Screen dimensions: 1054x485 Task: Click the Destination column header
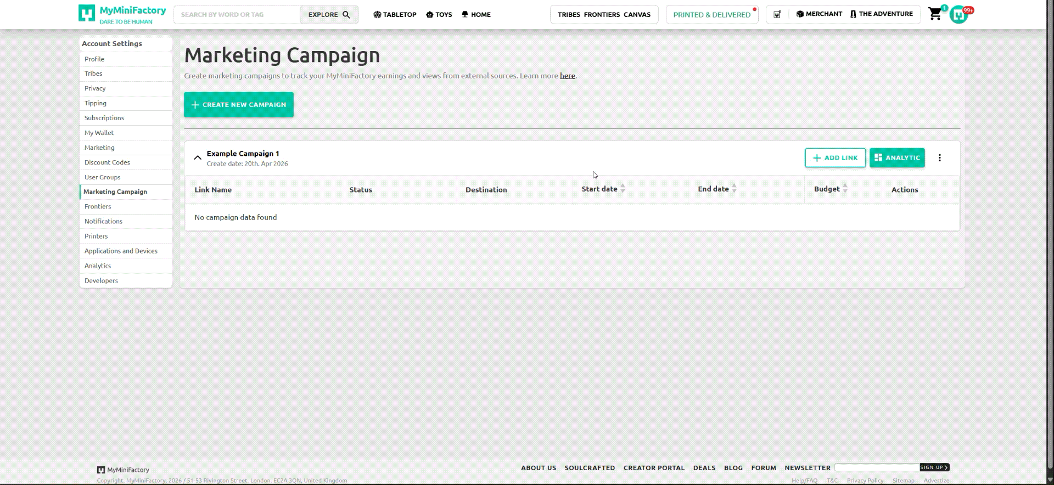(486, 190)
